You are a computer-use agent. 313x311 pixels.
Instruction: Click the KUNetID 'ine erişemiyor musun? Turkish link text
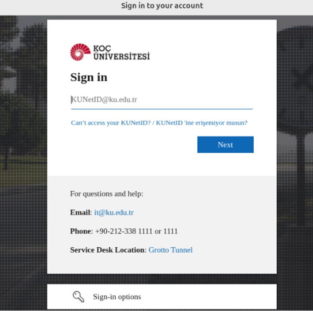coord(202,123)
